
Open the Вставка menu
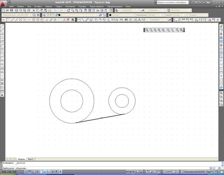(x=38, y=6)
